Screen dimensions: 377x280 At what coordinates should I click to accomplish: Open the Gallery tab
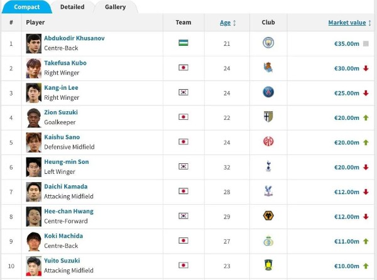point(115,7)
